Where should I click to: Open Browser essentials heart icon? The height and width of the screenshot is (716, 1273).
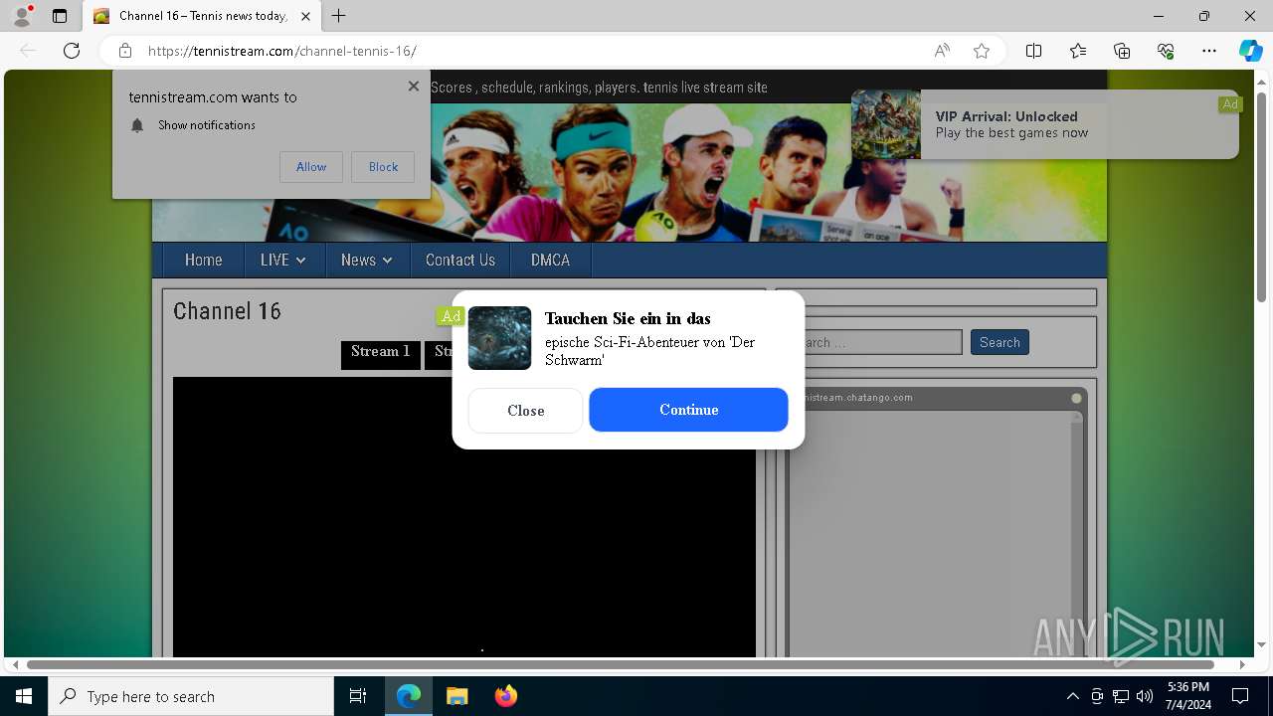pos(1166,51)
